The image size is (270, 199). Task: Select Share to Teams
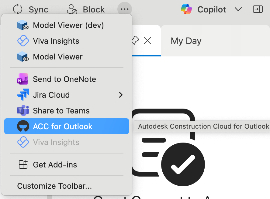(x=61, y=111)
